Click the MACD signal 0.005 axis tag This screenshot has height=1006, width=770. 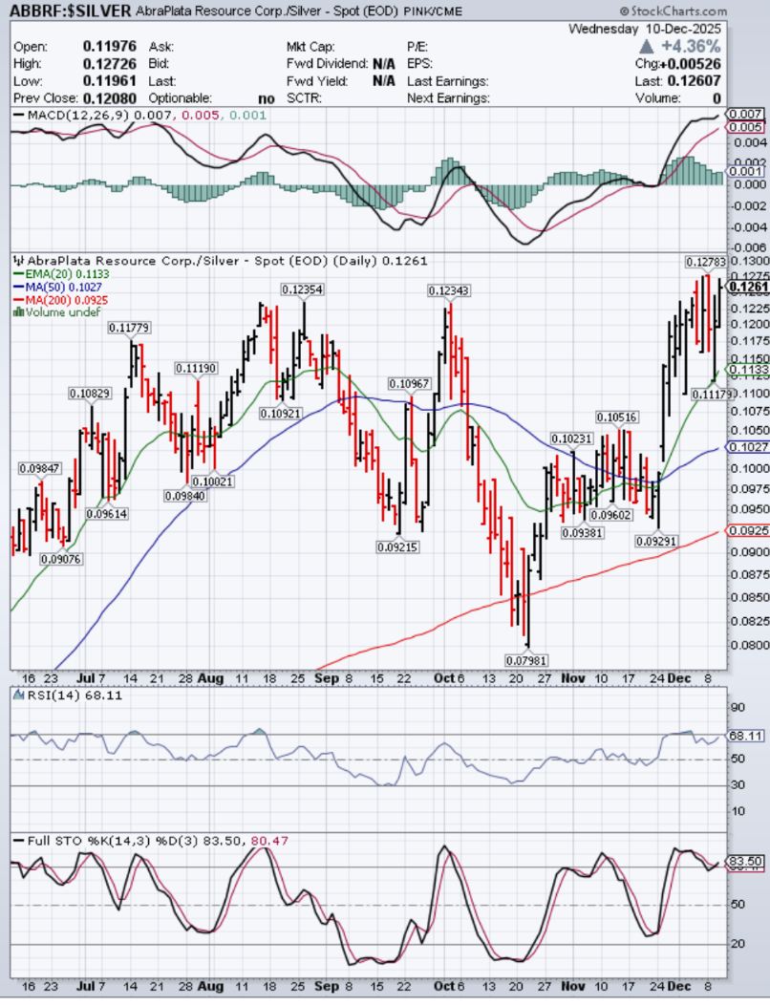[745, 127]
